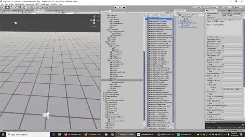This screenshot has height=137, width=245.
Task: Select the Move tool in Unity toolbar
Action: (x=7, y=8)
